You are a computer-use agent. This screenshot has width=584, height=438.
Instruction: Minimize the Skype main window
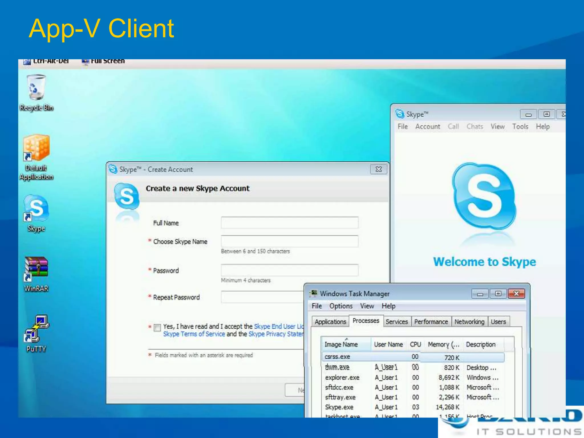[528, 114]
